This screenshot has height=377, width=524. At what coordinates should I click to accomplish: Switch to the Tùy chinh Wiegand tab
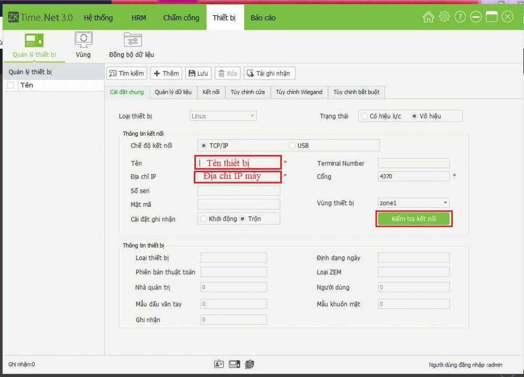click(x=299, y=92)
